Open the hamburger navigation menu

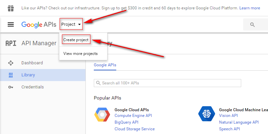click(11, 24)
